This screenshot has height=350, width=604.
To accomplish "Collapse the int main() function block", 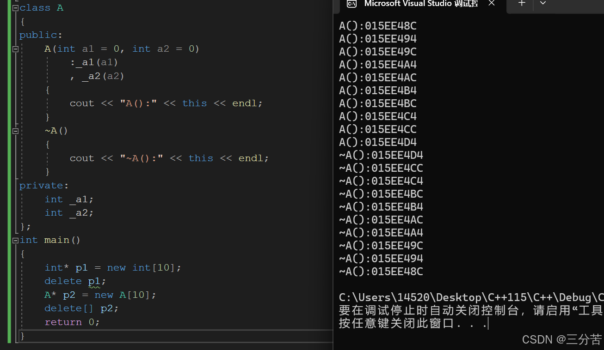I will click(15, 240).
